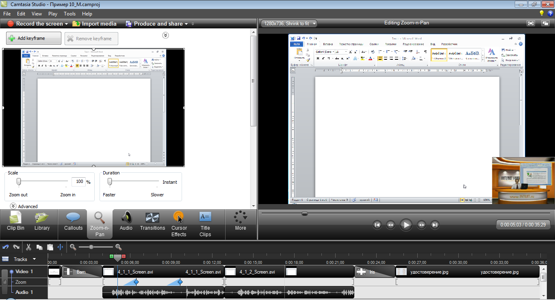Select the Barn transition on timeline
The height and width of the screenshot is (300, 555).
pyautogui.click(x=82, y=272)
